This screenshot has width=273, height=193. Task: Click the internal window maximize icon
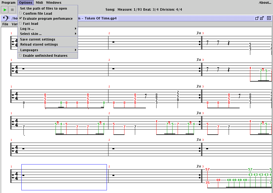262,18
